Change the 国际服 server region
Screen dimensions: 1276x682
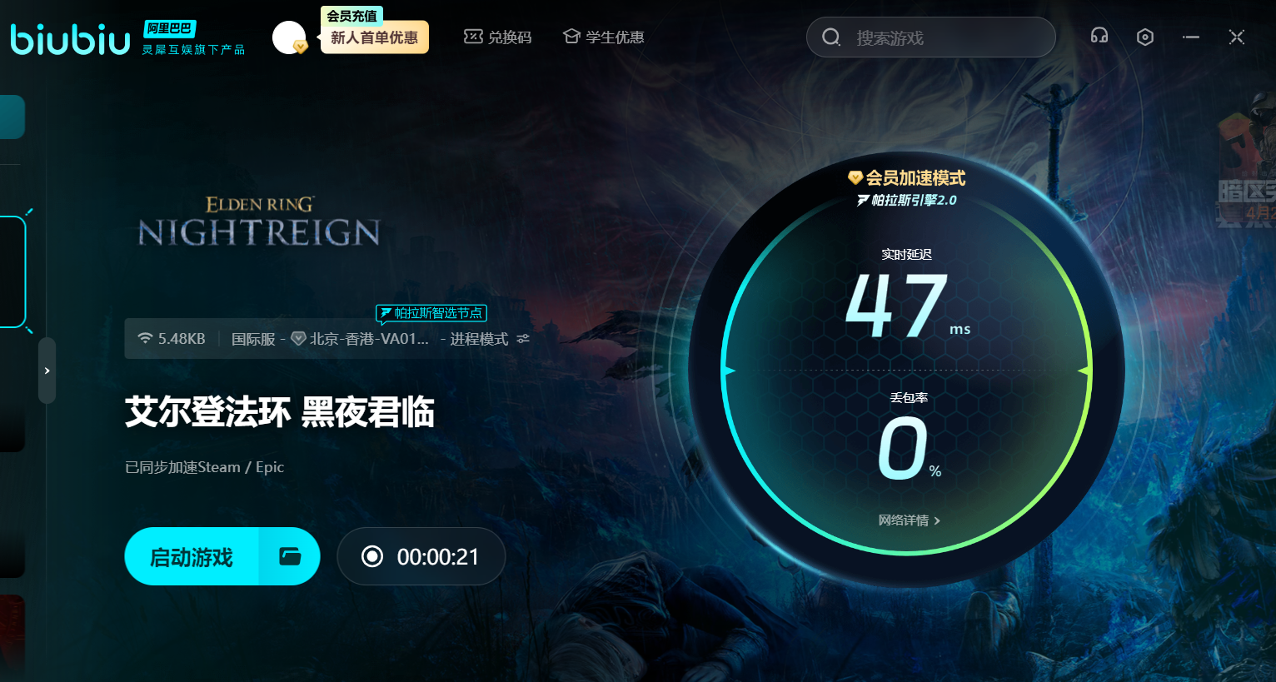252,339
